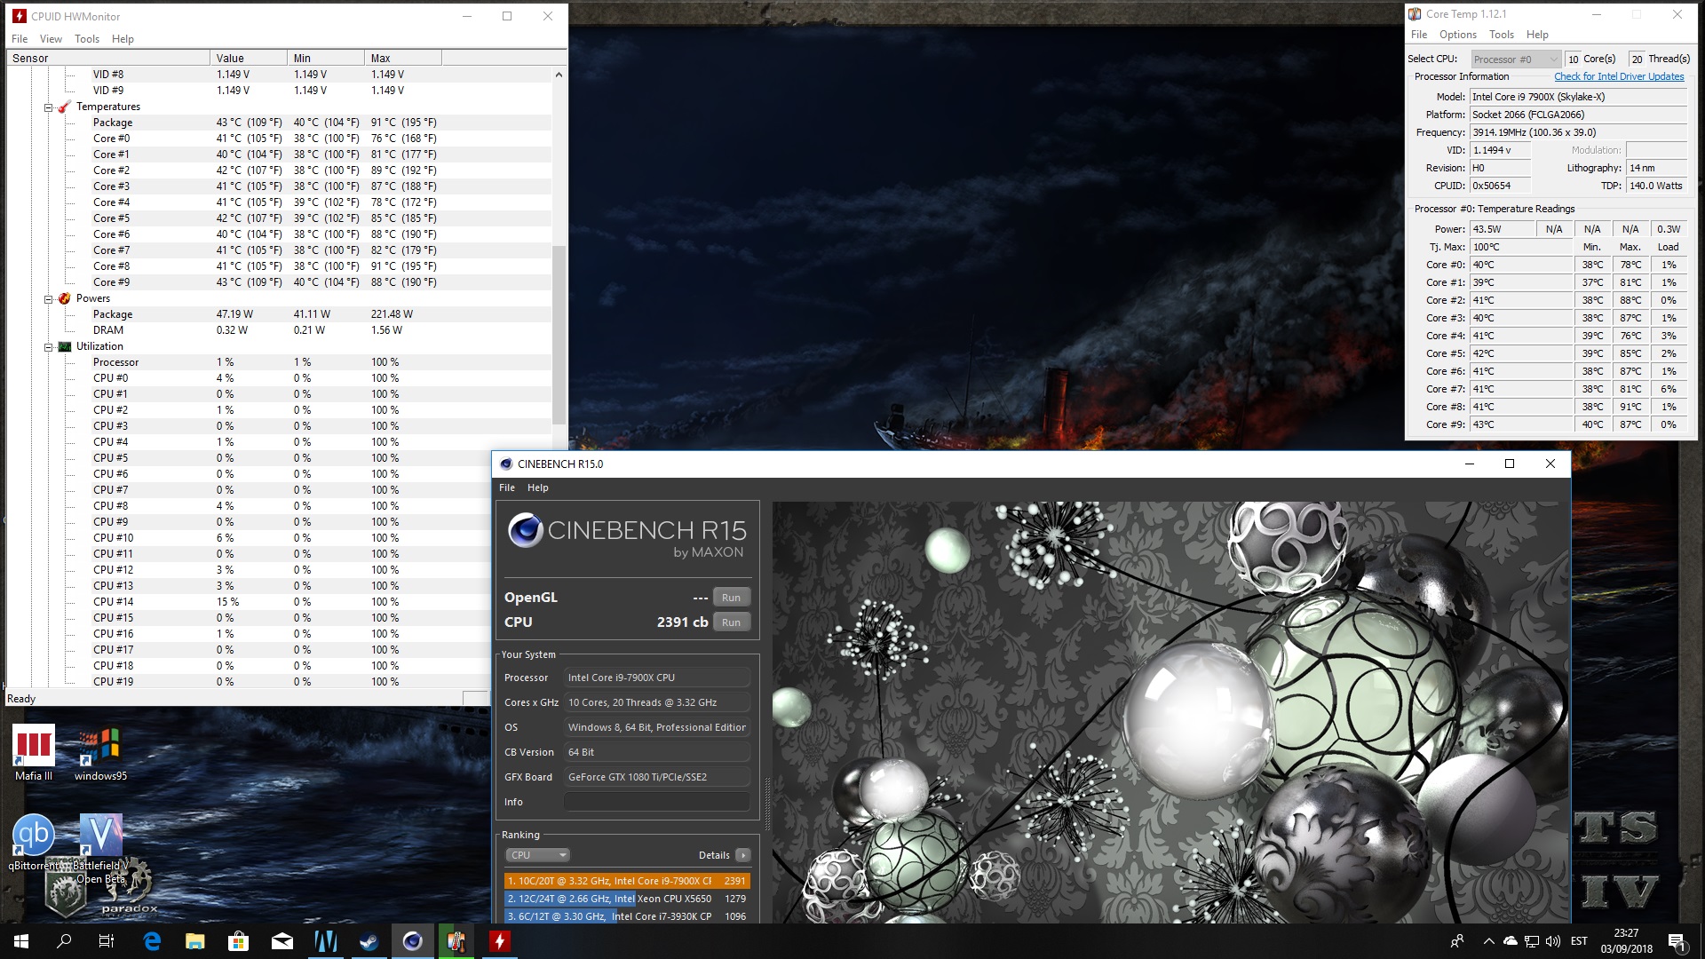Click the Max column header in HWMonitor

(402, 58)
